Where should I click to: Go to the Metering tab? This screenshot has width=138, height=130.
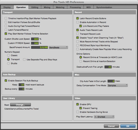pyautogui.click(x=60, y=7)
